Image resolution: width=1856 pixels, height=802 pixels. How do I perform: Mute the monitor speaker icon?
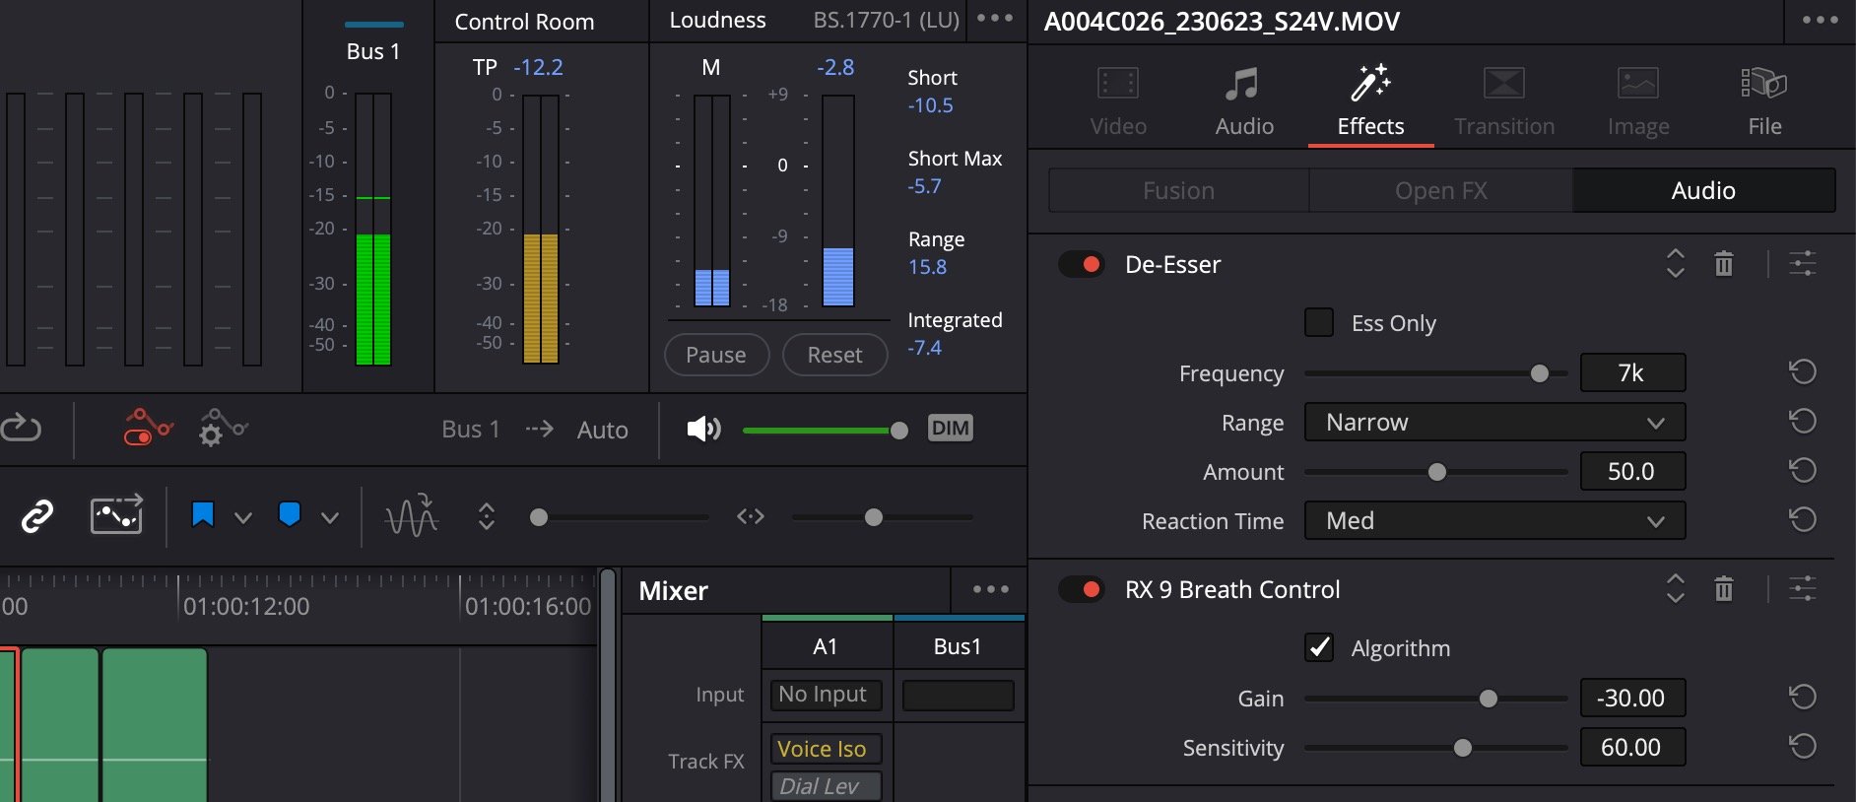click(x=703, y=429)
